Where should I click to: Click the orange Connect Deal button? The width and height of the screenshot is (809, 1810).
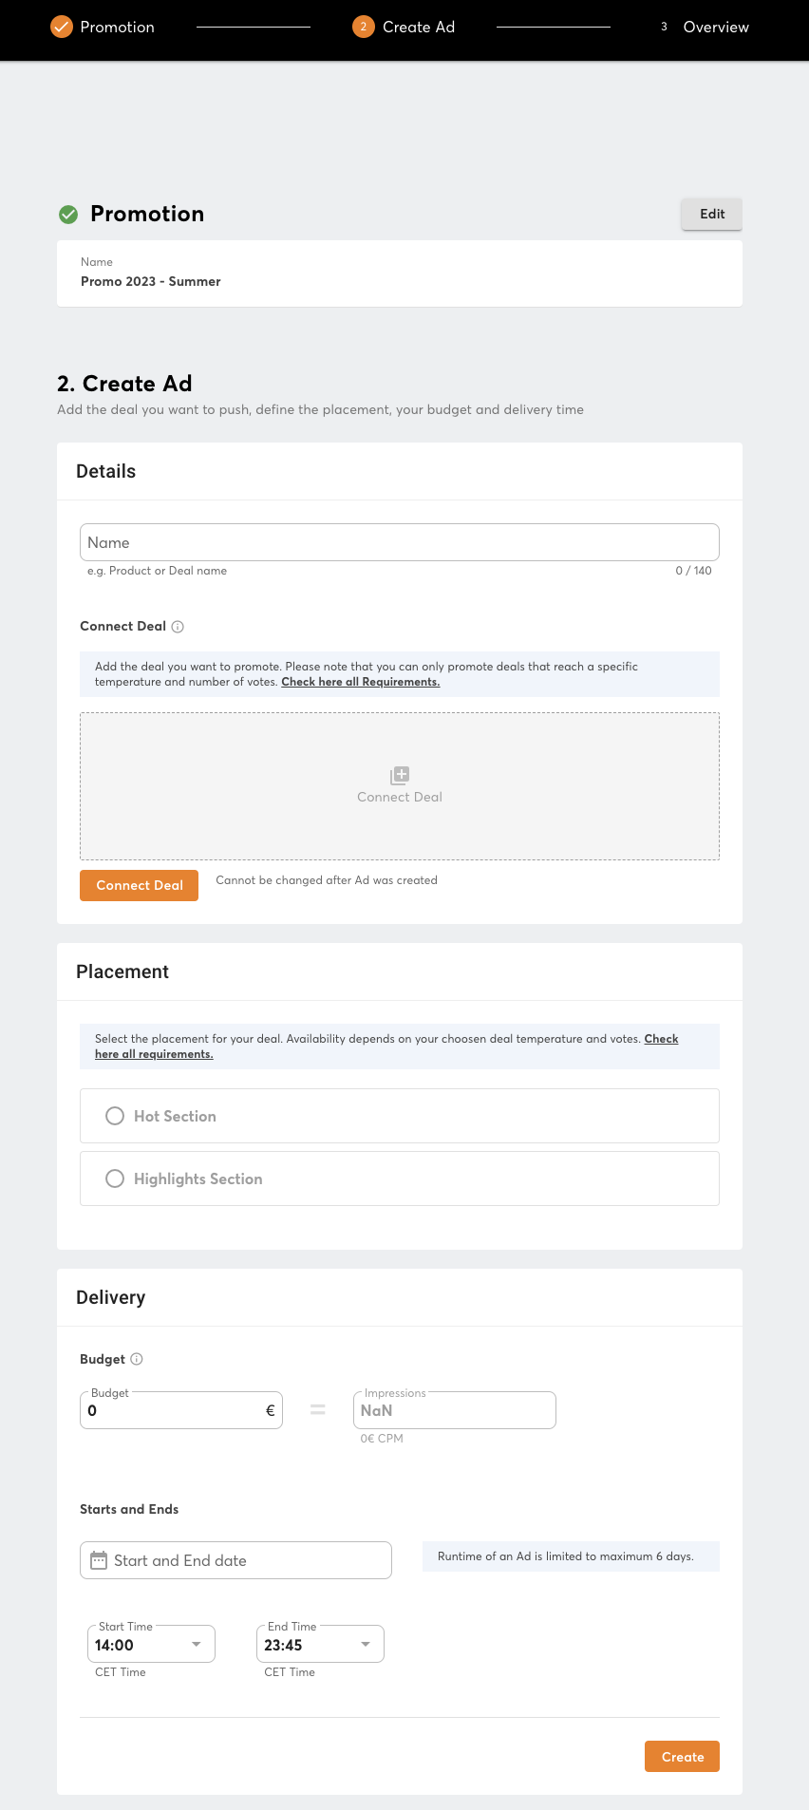139,885
